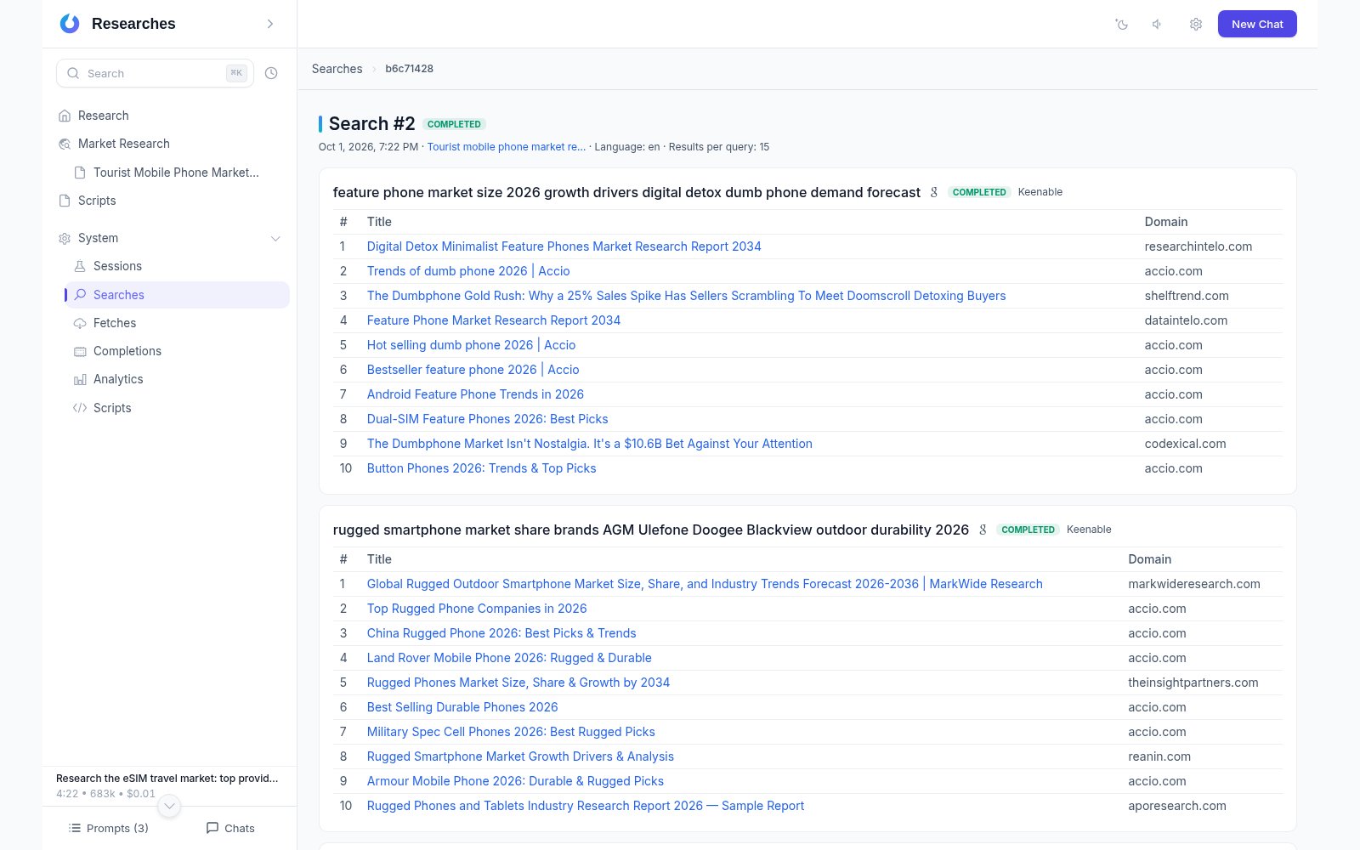Open Tourist Mobile Phone Market document
Screen dimensions: 1360x850
pos(177,173)
